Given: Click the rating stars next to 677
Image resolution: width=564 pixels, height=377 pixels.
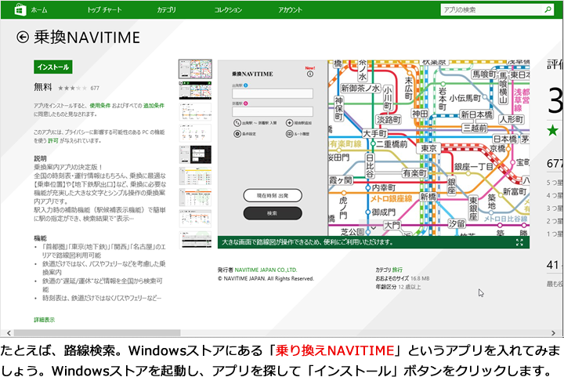Looking at the screenshot, I should click(72, 88).
